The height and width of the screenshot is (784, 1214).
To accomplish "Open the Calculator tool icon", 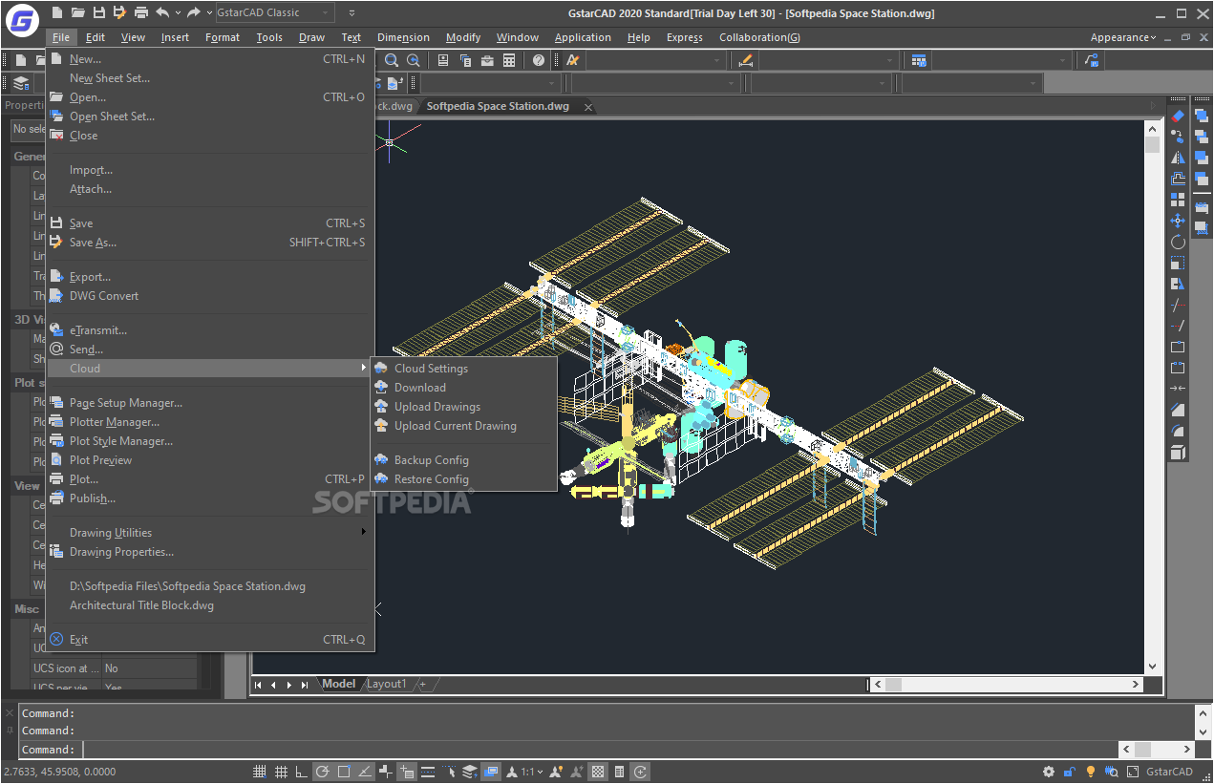I will [509, 60].
